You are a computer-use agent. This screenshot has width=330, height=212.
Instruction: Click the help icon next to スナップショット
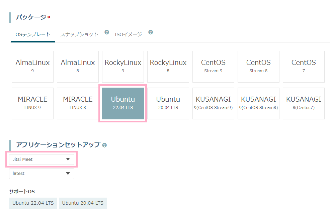click(x=107, y=32)
